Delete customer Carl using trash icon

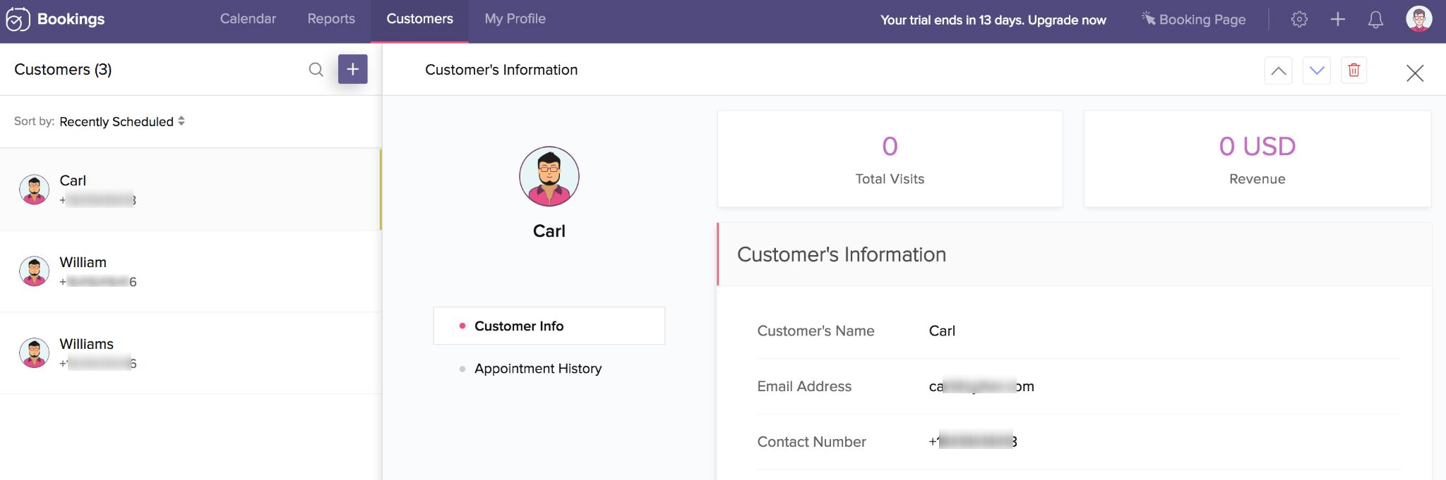tap(1354, 70)
